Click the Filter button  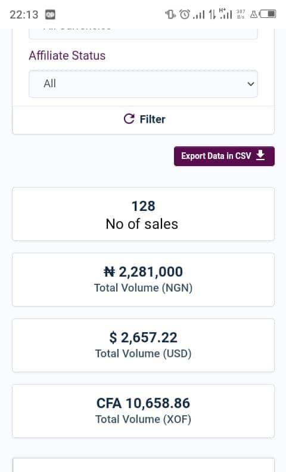[143, 119]
